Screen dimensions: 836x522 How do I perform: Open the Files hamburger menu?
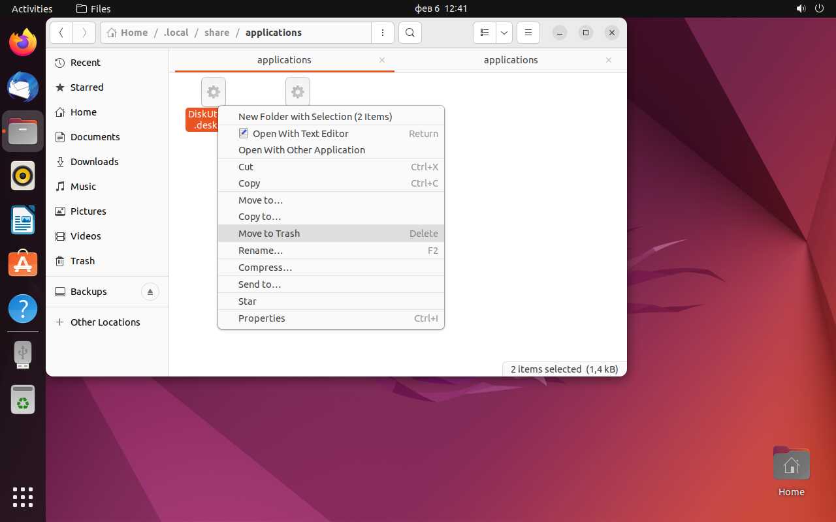pyautogui.click(x=528, y=33)
